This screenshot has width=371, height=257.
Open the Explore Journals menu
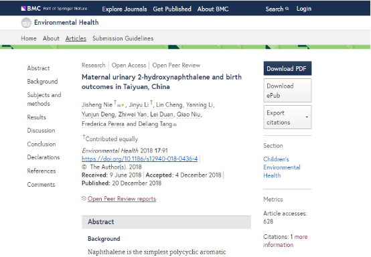125,9
